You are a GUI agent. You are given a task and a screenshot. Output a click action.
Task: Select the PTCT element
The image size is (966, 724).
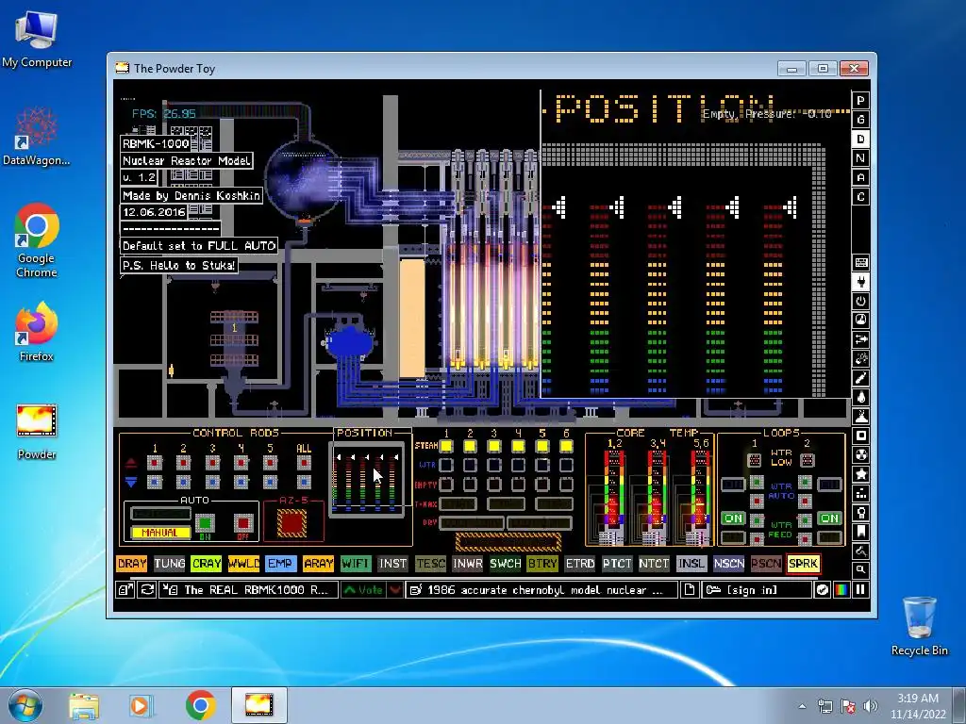tap(617, 564)
